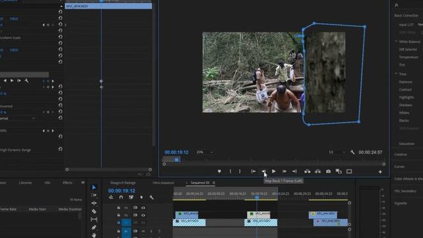
Task: Open the Button Editor plus icon
Action: pyautogui.click(x=380, y=172)
